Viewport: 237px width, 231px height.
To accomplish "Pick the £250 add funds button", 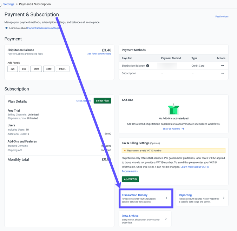I will pyautogui.click(x=49, y=69).
